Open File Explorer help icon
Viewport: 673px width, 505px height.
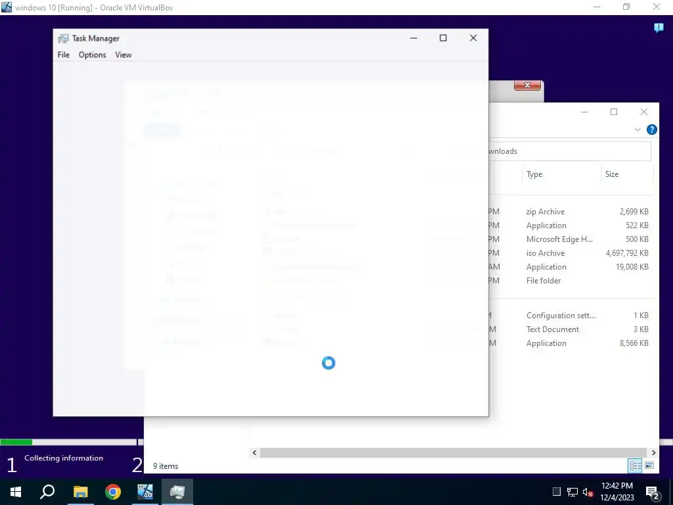click(651, 130)
